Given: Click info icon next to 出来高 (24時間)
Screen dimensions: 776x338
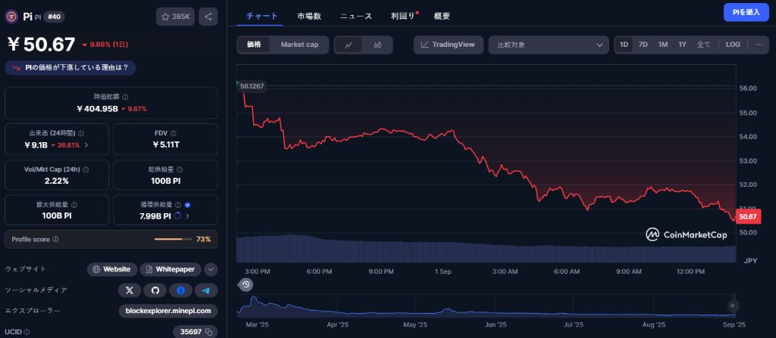Looking at the screenshot, I should click(81, 133).
